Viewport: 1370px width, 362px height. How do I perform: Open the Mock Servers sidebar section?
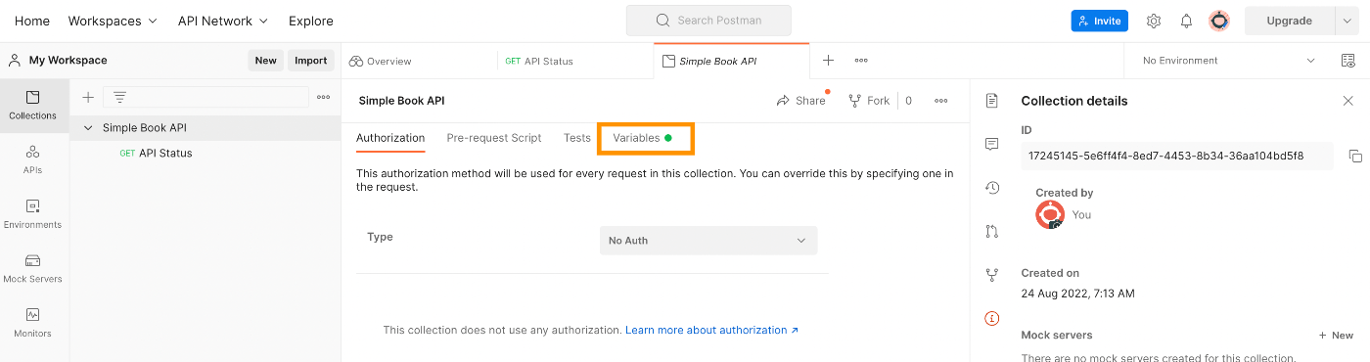(x=33, y=269)
